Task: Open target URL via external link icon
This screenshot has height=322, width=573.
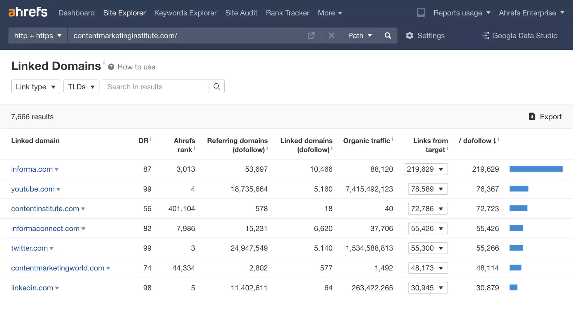Action: pyautogui.click(x=311, y=36)
